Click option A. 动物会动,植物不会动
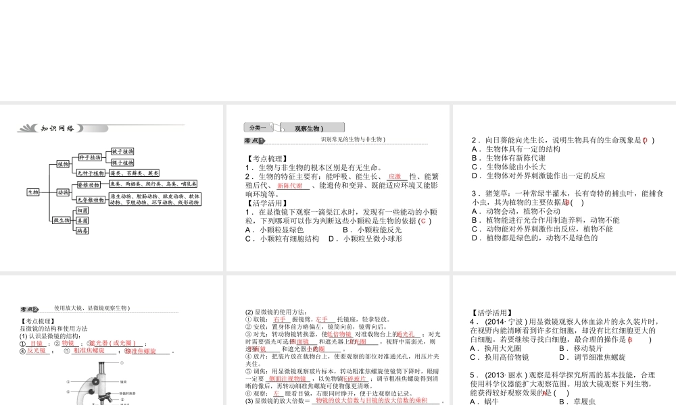The image size is (676, 405). (516, 211)
